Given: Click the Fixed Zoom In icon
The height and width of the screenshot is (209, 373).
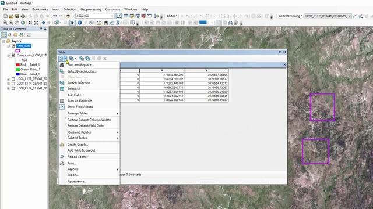Looking at the screenshot, I should click(x=30, y=23).
